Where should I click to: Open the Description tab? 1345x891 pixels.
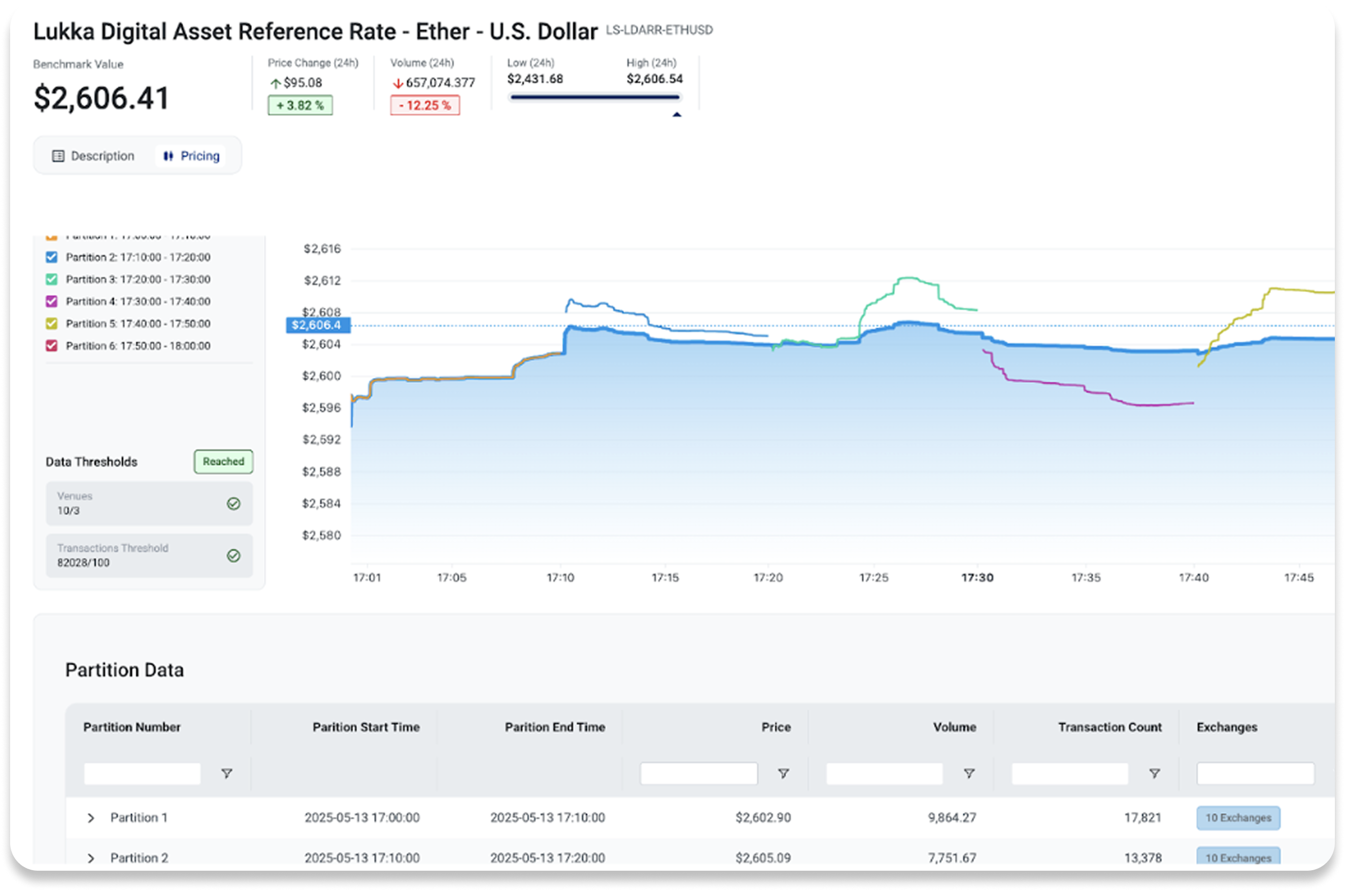pyautogui.click(x=94, y=156)
